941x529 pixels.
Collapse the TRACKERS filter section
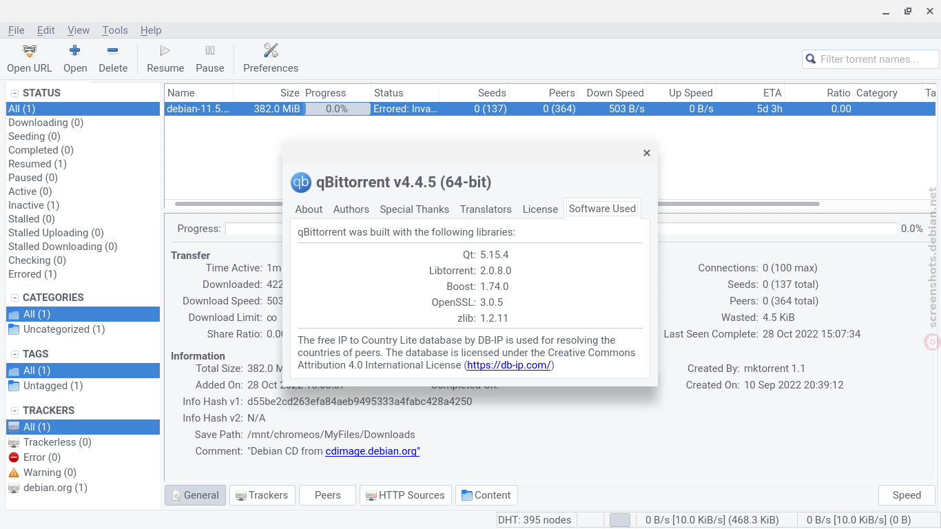[14, 411]
